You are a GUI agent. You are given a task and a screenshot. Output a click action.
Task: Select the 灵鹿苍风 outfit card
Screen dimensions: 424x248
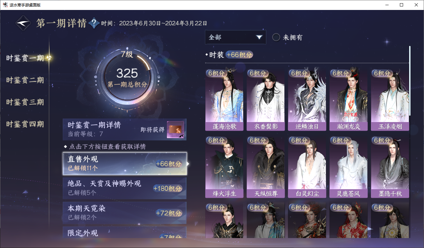348,167
